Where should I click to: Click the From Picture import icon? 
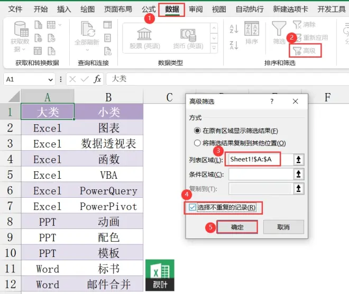click(x=51, y=25)
